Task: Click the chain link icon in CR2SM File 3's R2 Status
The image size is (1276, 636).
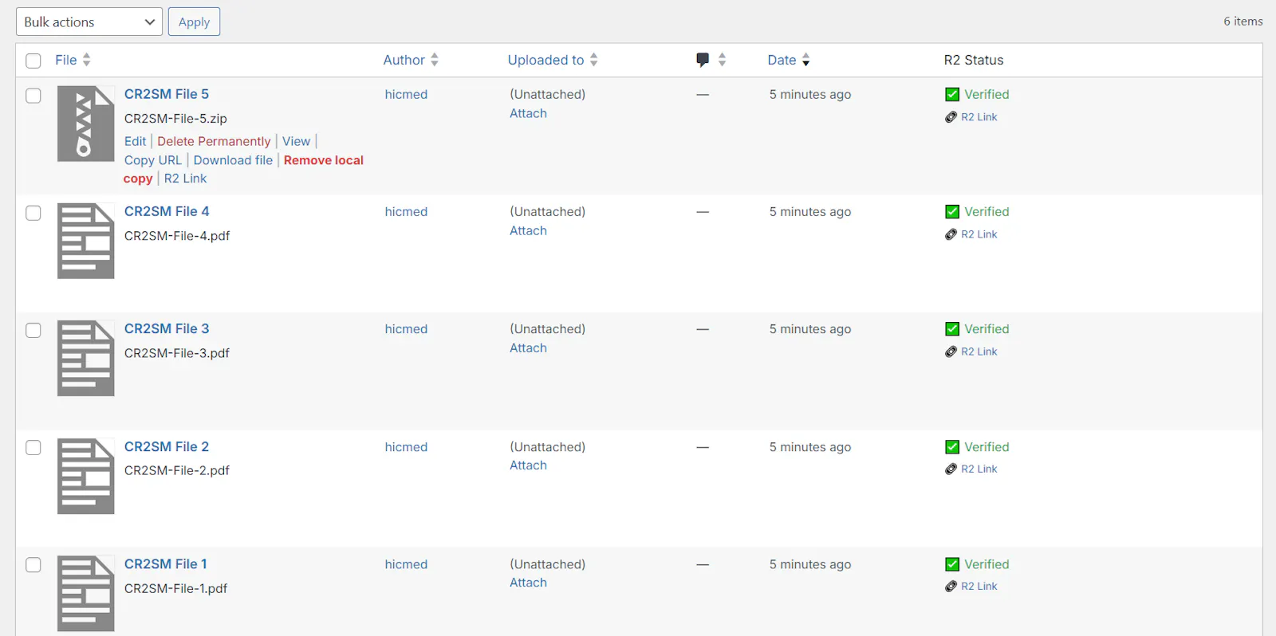Action: tap(951, 351)
